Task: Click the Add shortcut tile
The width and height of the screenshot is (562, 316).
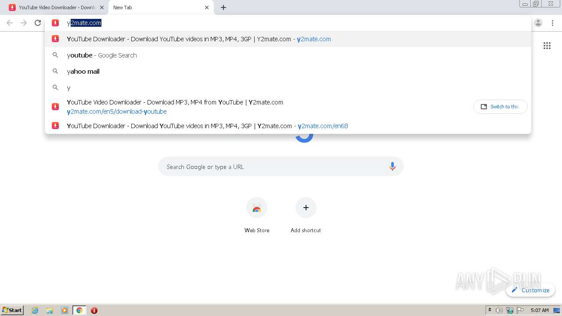Action: 306,215
